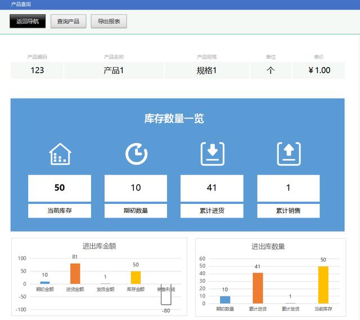This screenshot has width=360, height=320.
Task: Click the 当前库存 label box
Action: tap(60, 211)
